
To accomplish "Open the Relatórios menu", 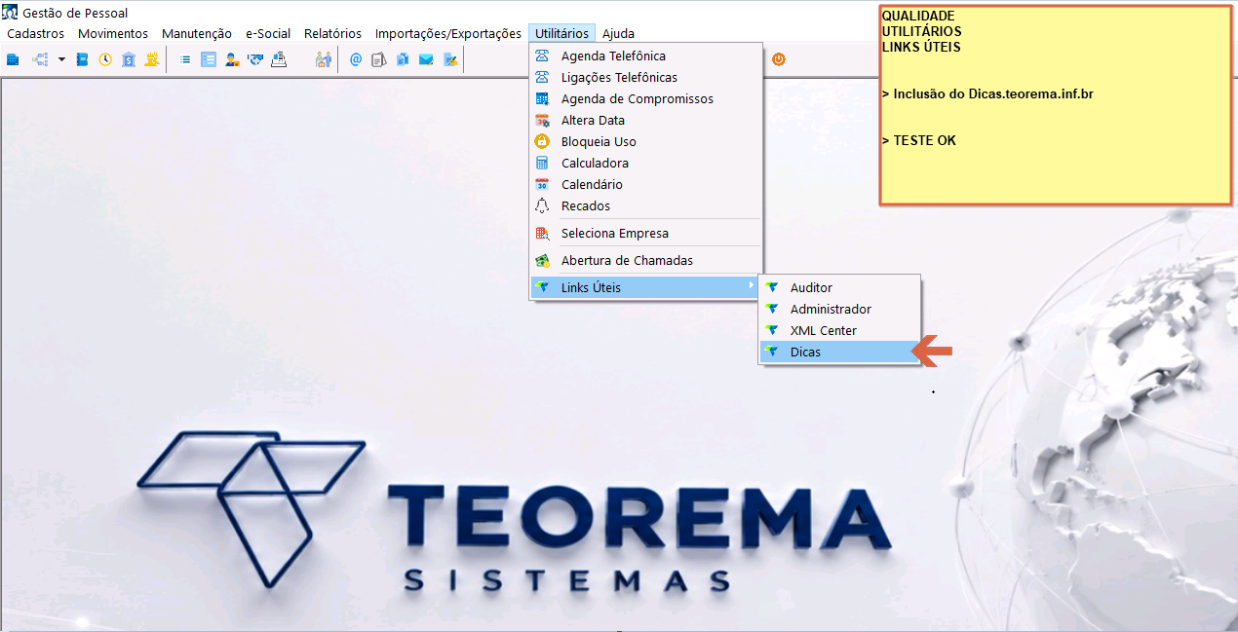I will 332,33.
